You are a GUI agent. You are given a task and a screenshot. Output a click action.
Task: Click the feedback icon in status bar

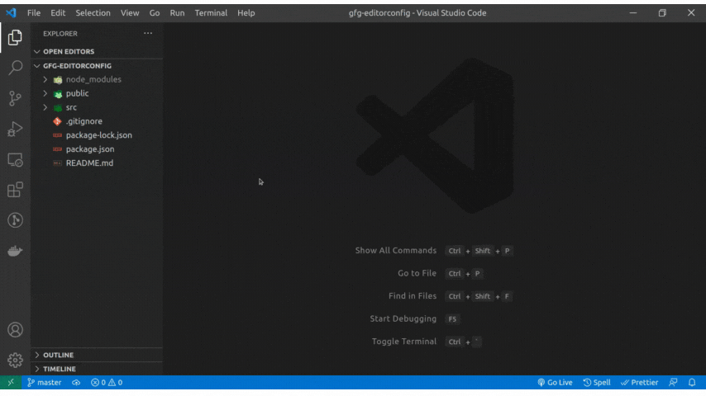(x=673, y=383)
